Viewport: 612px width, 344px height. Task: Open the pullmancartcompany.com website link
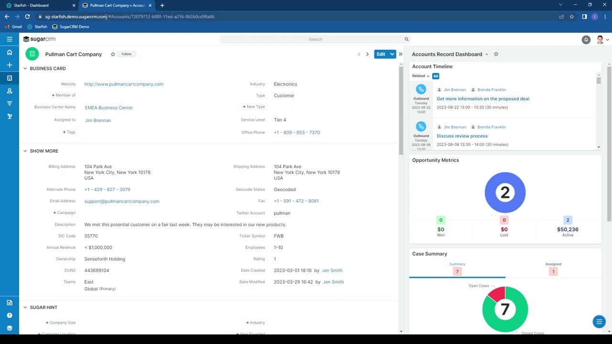click(124, 84)
